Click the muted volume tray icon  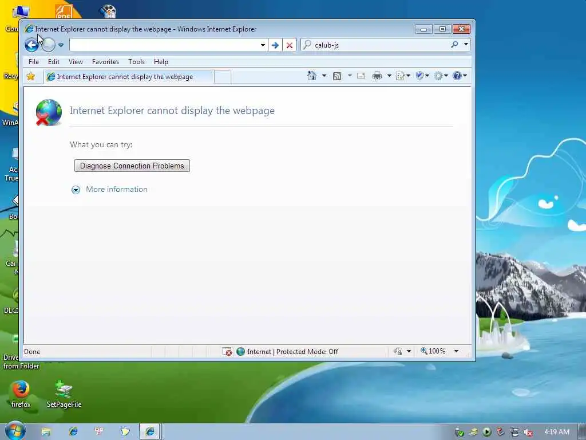(528, 433)
